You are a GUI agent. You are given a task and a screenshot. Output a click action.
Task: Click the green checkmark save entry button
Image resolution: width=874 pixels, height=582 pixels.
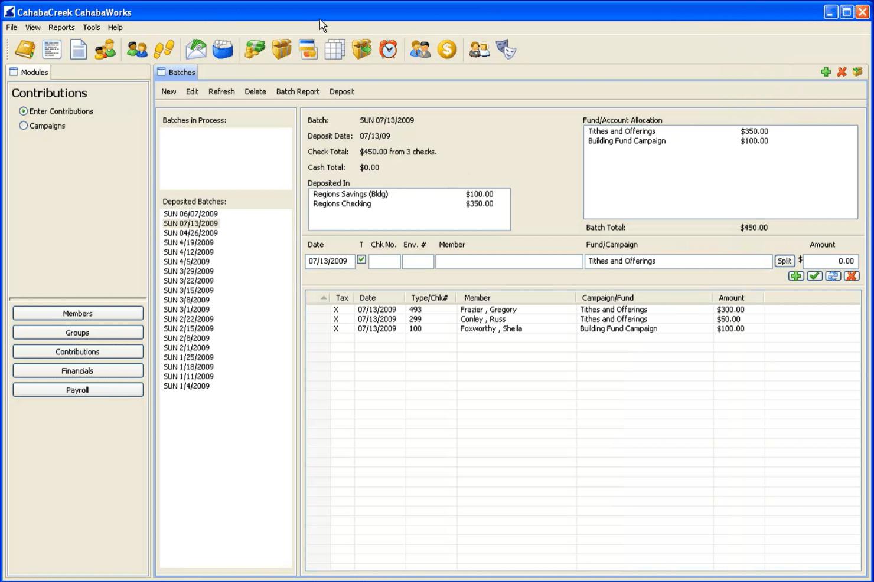(x=815, y=276)
